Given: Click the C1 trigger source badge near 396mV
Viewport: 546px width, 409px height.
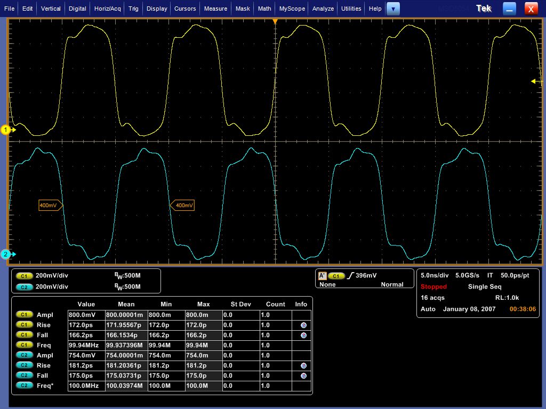Looking at the screenshot, I should pos(336,276).
